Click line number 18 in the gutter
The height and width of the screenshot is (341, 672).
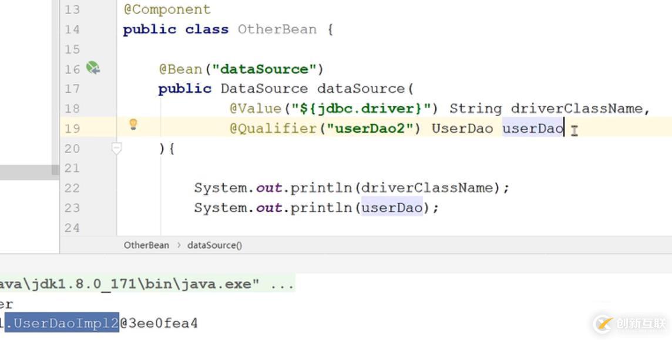(x=72, y=109)
